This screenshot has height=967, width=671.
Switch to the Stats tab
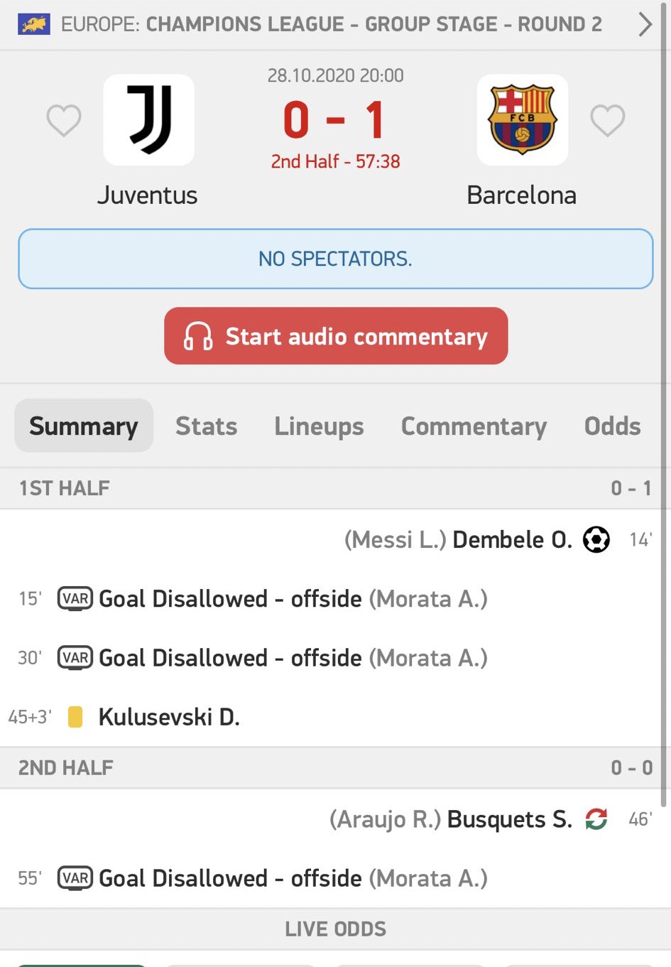(206, 426)
